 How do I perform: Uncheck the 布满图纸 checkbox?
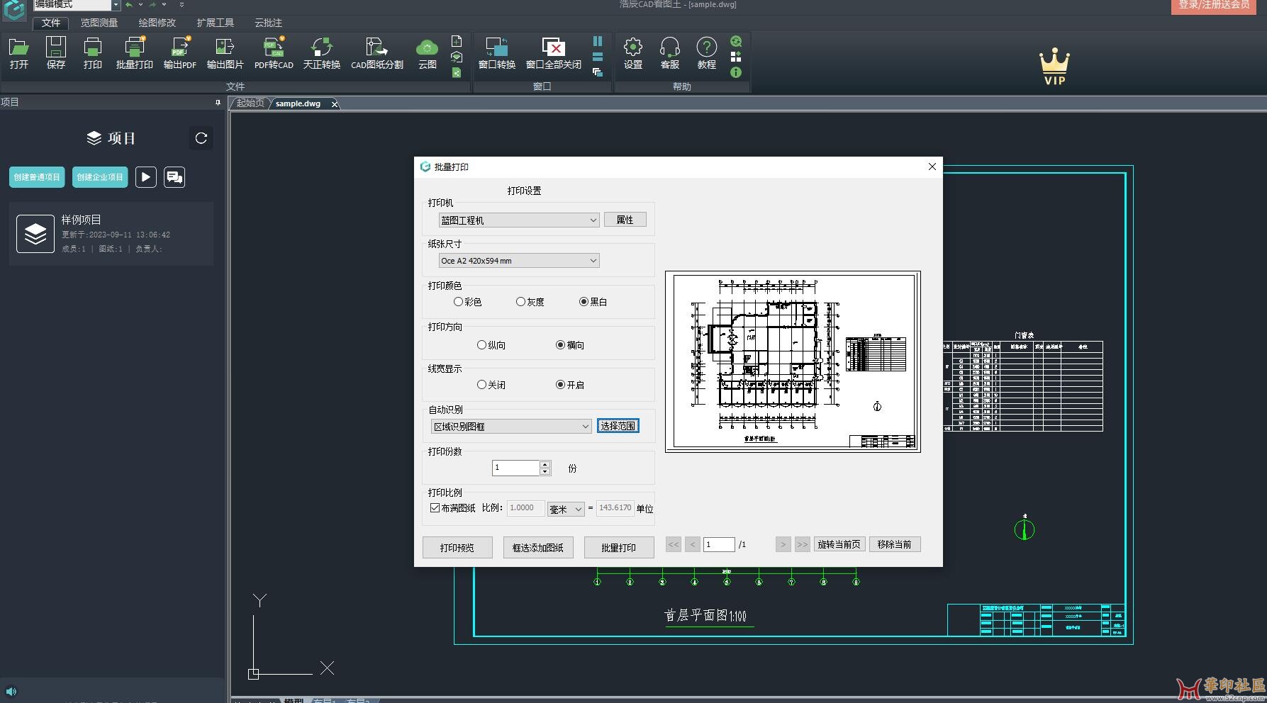(435, 507)
